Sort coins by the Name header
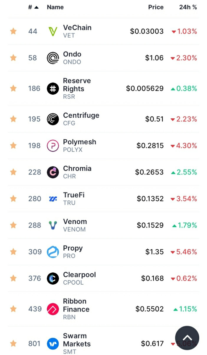The width and height of the screenshot is (207, 355). pos(55,7)
